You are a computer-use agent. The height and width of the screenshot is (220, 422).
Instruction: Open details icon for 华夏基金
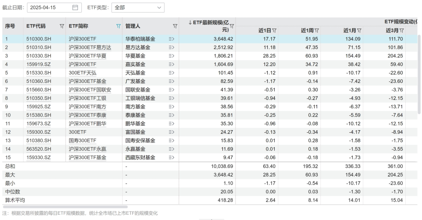tap(171, 56)
